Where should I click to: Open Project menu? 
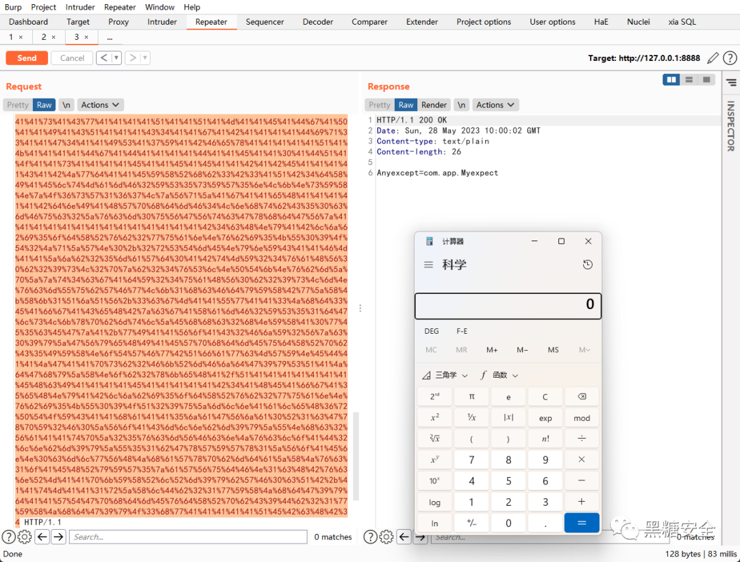click(43, 7)
